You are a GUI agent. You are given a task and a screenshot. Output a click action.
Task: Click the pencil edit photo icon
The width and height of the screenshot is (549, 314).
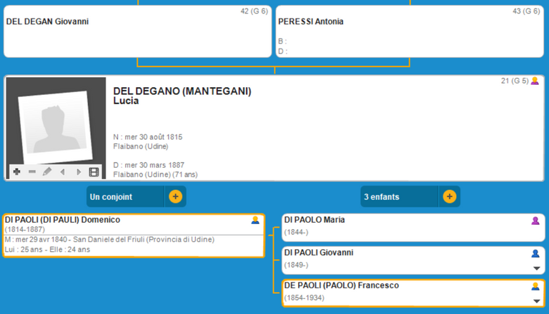[47, 172]
